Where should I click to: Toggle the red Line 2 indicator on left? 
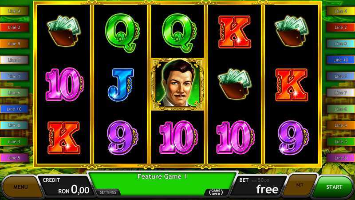point(14,28)
